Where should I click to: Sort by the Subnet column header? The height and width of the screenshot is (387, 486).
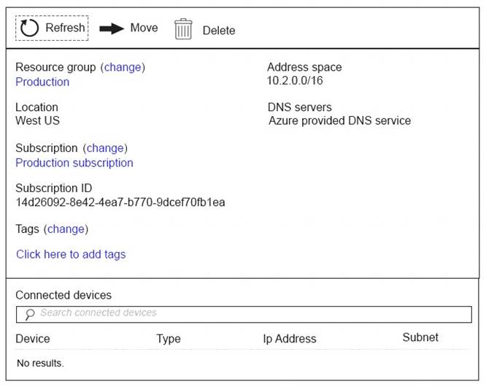pos(420,337)
